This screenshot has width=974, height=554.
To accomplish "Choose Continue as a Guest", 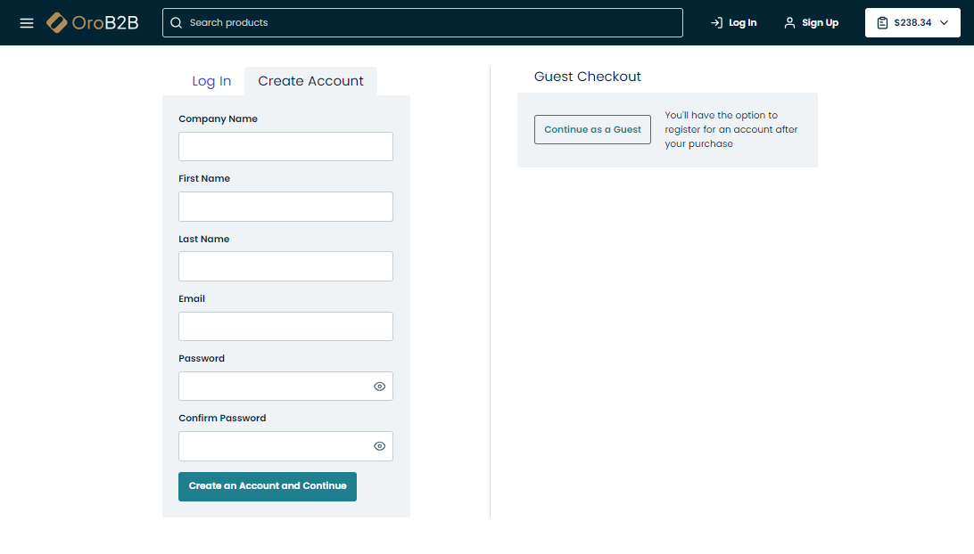I will click(592, 129).
